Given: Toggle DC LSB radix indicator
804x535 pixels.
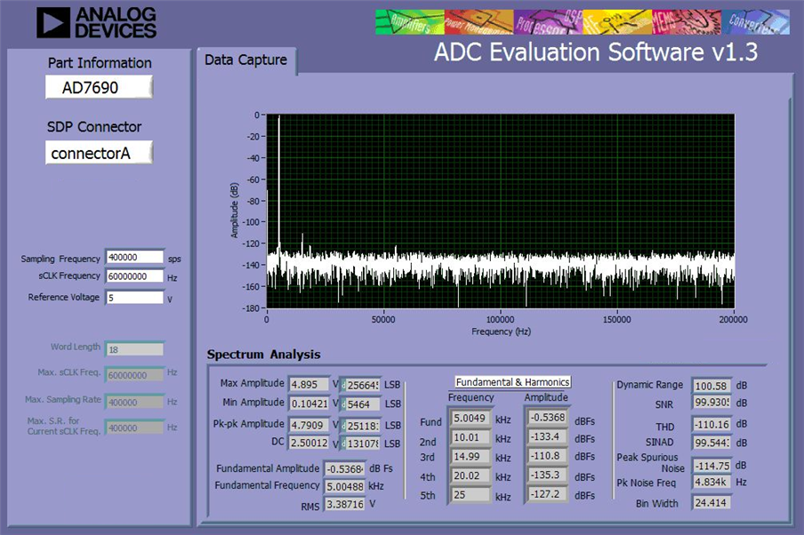Looking at the screenshot, I should [x=343, y=443].
